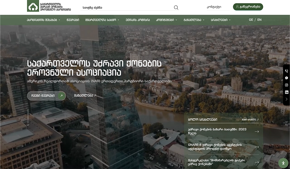Expand the 'განათლება' nav dropdown
Screen dimensions: 290x169
[194, 20]
